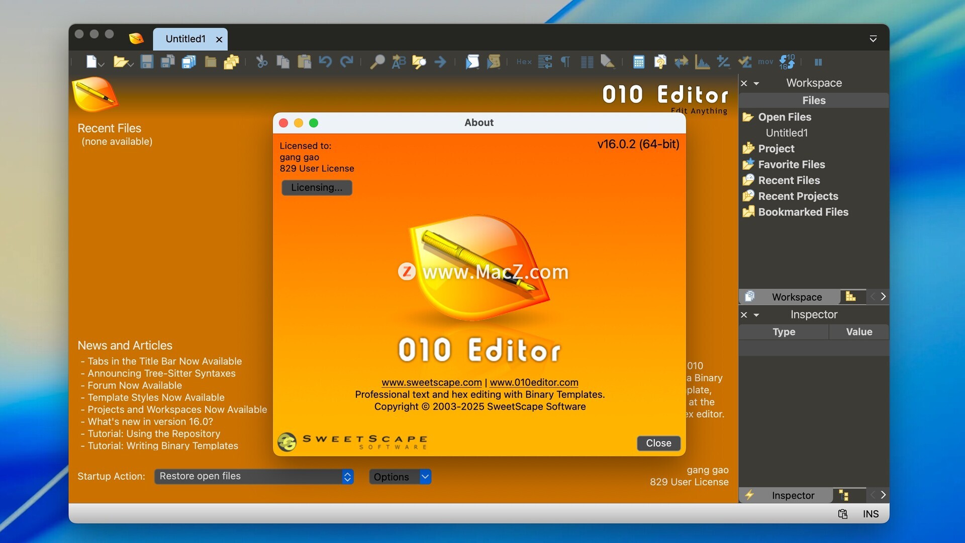The image size is (965, 543).
Task: Open the Startup Action dropdown
Action: click(x=254, y=476)
